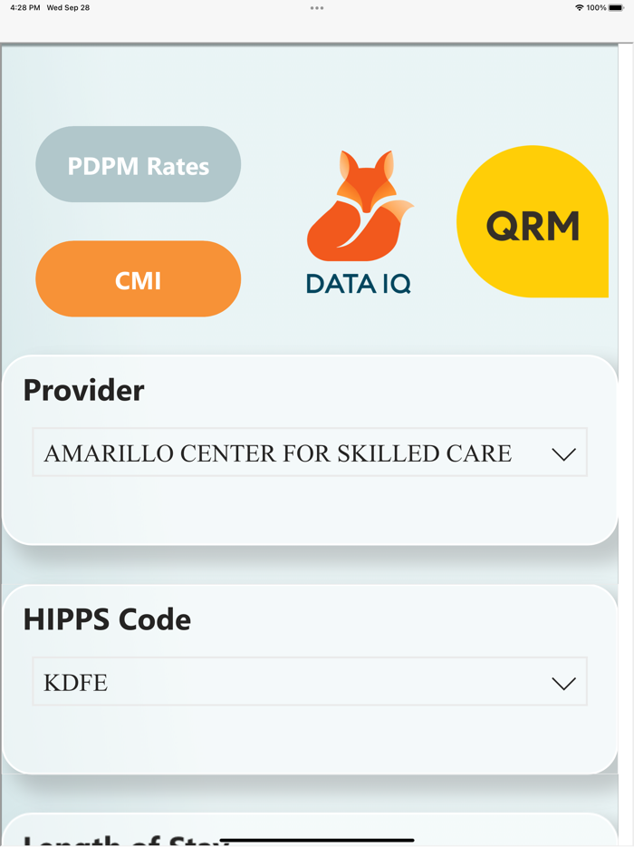Open the chevron next to KDFE
The width and height of the screenshot is (634, 847).
click(x=564, y=681)
